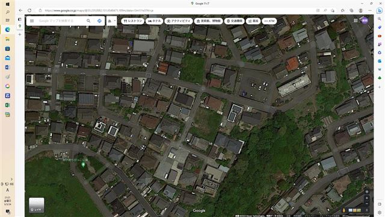Launch Excel from the taskbar
The height and width of the screenshot is (217, 385).
(8, 105)
